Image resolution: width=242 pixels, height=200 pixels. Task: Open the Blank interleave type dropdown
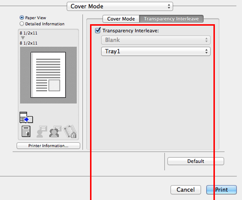click(156, 40)
